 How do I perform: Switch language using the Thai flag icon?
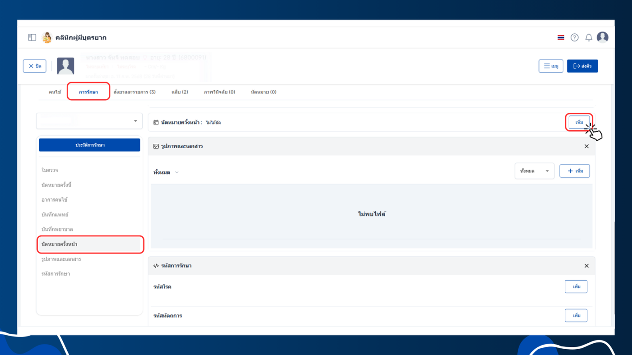pyautogui.click(x=561, y=37)
